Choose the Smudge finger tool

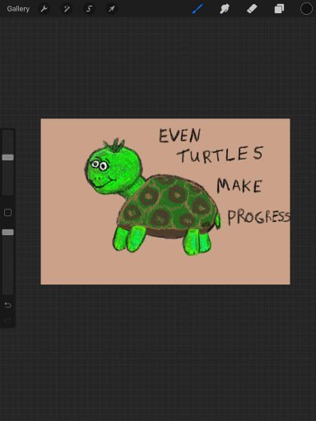point(225,9)
